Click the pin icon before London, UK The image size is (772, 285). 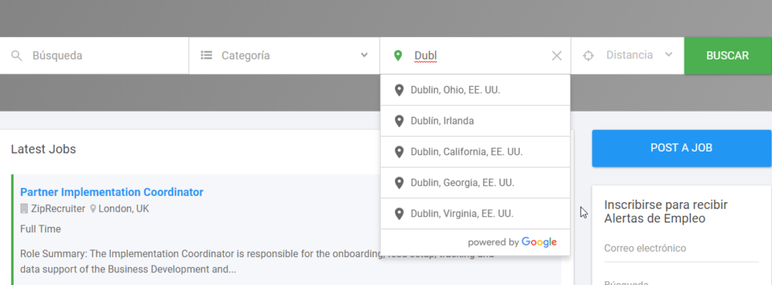pos(93,209)
